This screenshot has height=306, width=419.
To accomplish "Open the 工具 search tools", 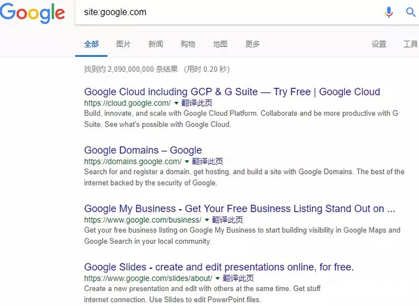I will pos(410,44).
